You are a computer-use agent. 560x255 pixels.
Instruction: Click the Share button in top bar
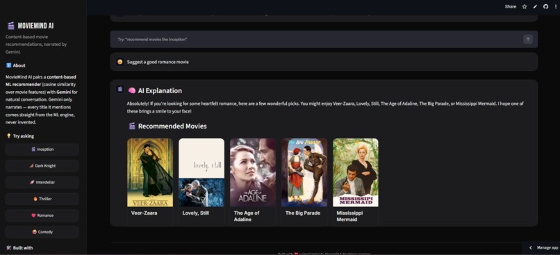511,6
